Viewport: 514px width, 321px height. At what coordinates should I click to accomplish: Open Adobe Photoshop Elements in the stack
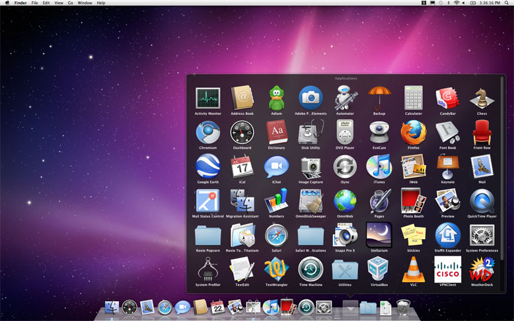(x=311, y=98)
